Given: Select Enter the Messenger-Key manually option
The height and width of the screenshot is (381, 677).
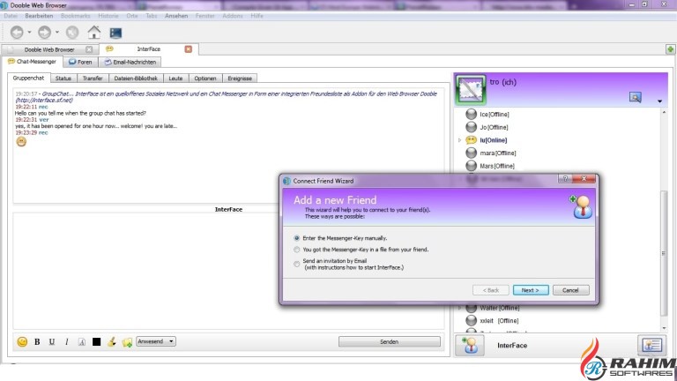Looking at the screenshot, I should (296, 238).
